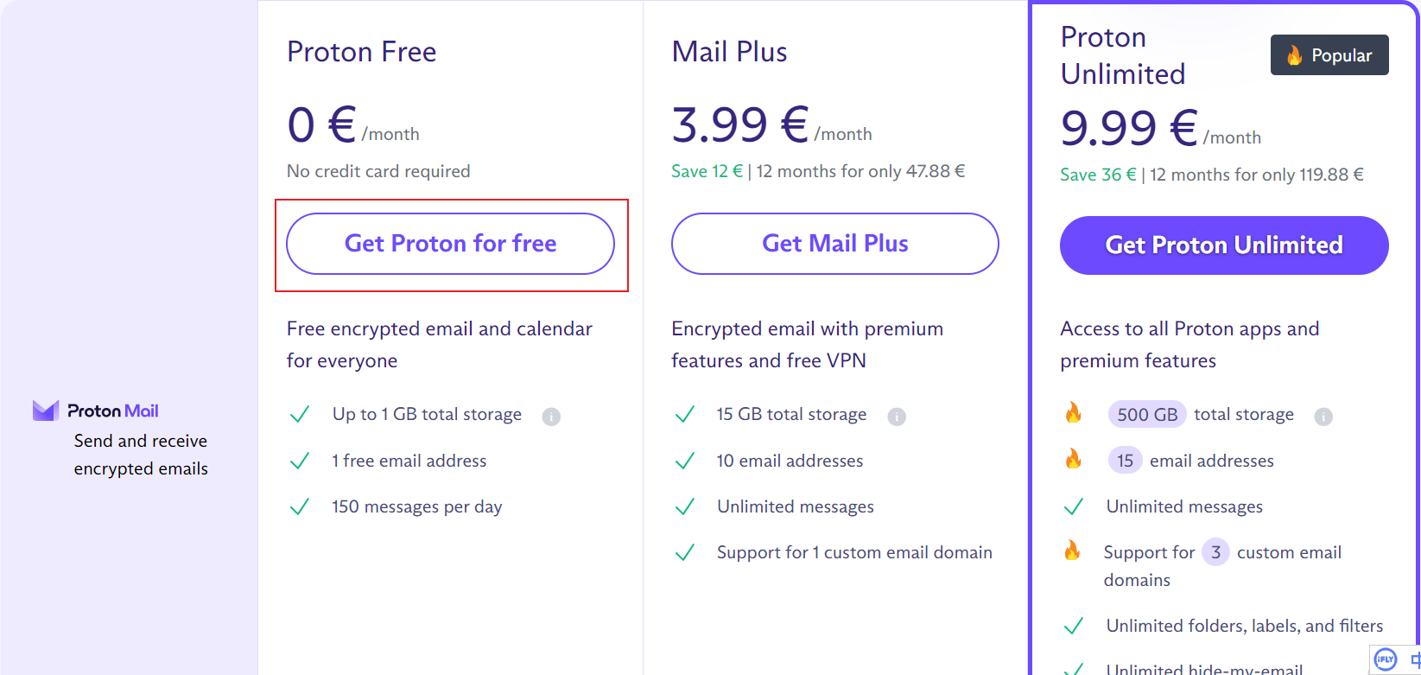
Task: Click info icon beside 15 GB storage
Action: click(x=897, y=417)
